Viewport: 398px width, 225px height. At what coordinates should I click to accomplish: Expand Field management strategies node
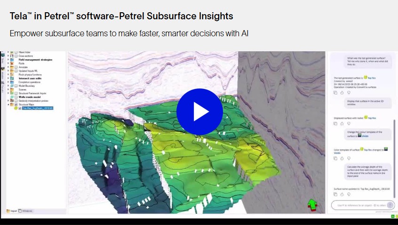[8, 60]
